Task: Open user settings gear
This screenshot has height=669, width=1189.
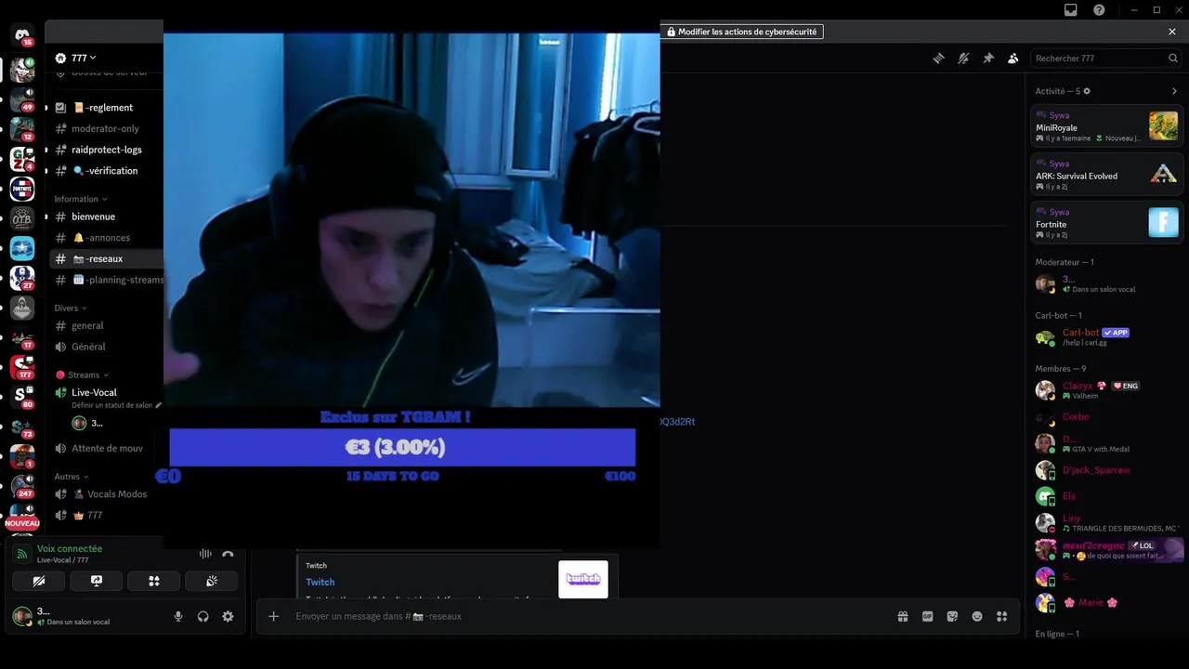Action: point(228,616)
